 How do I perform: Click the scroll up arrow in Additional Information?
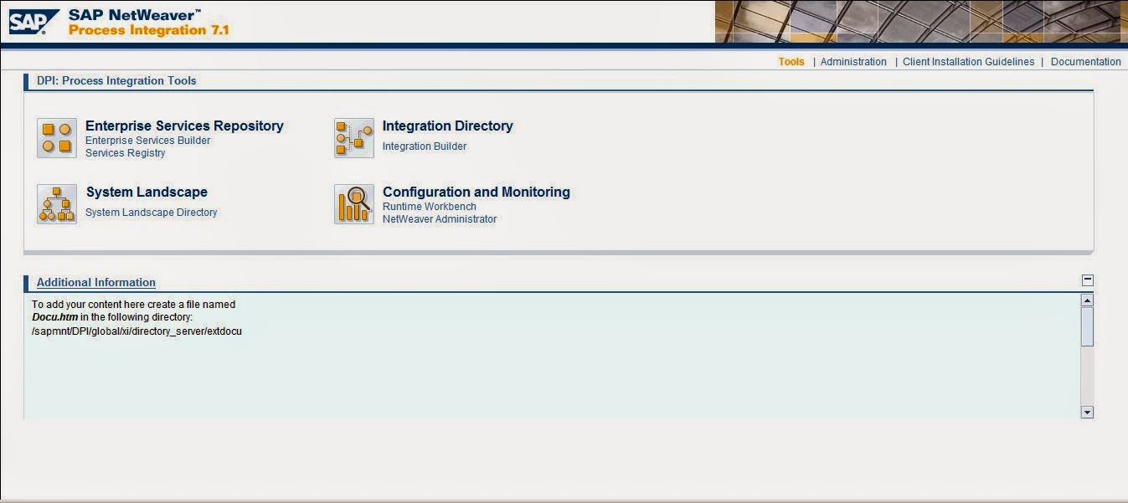[1087, 300]
